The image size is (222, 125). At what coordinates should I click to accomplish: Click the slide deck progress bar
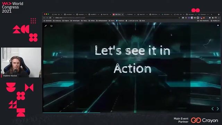pyautogui.click(x=131, y=112)
